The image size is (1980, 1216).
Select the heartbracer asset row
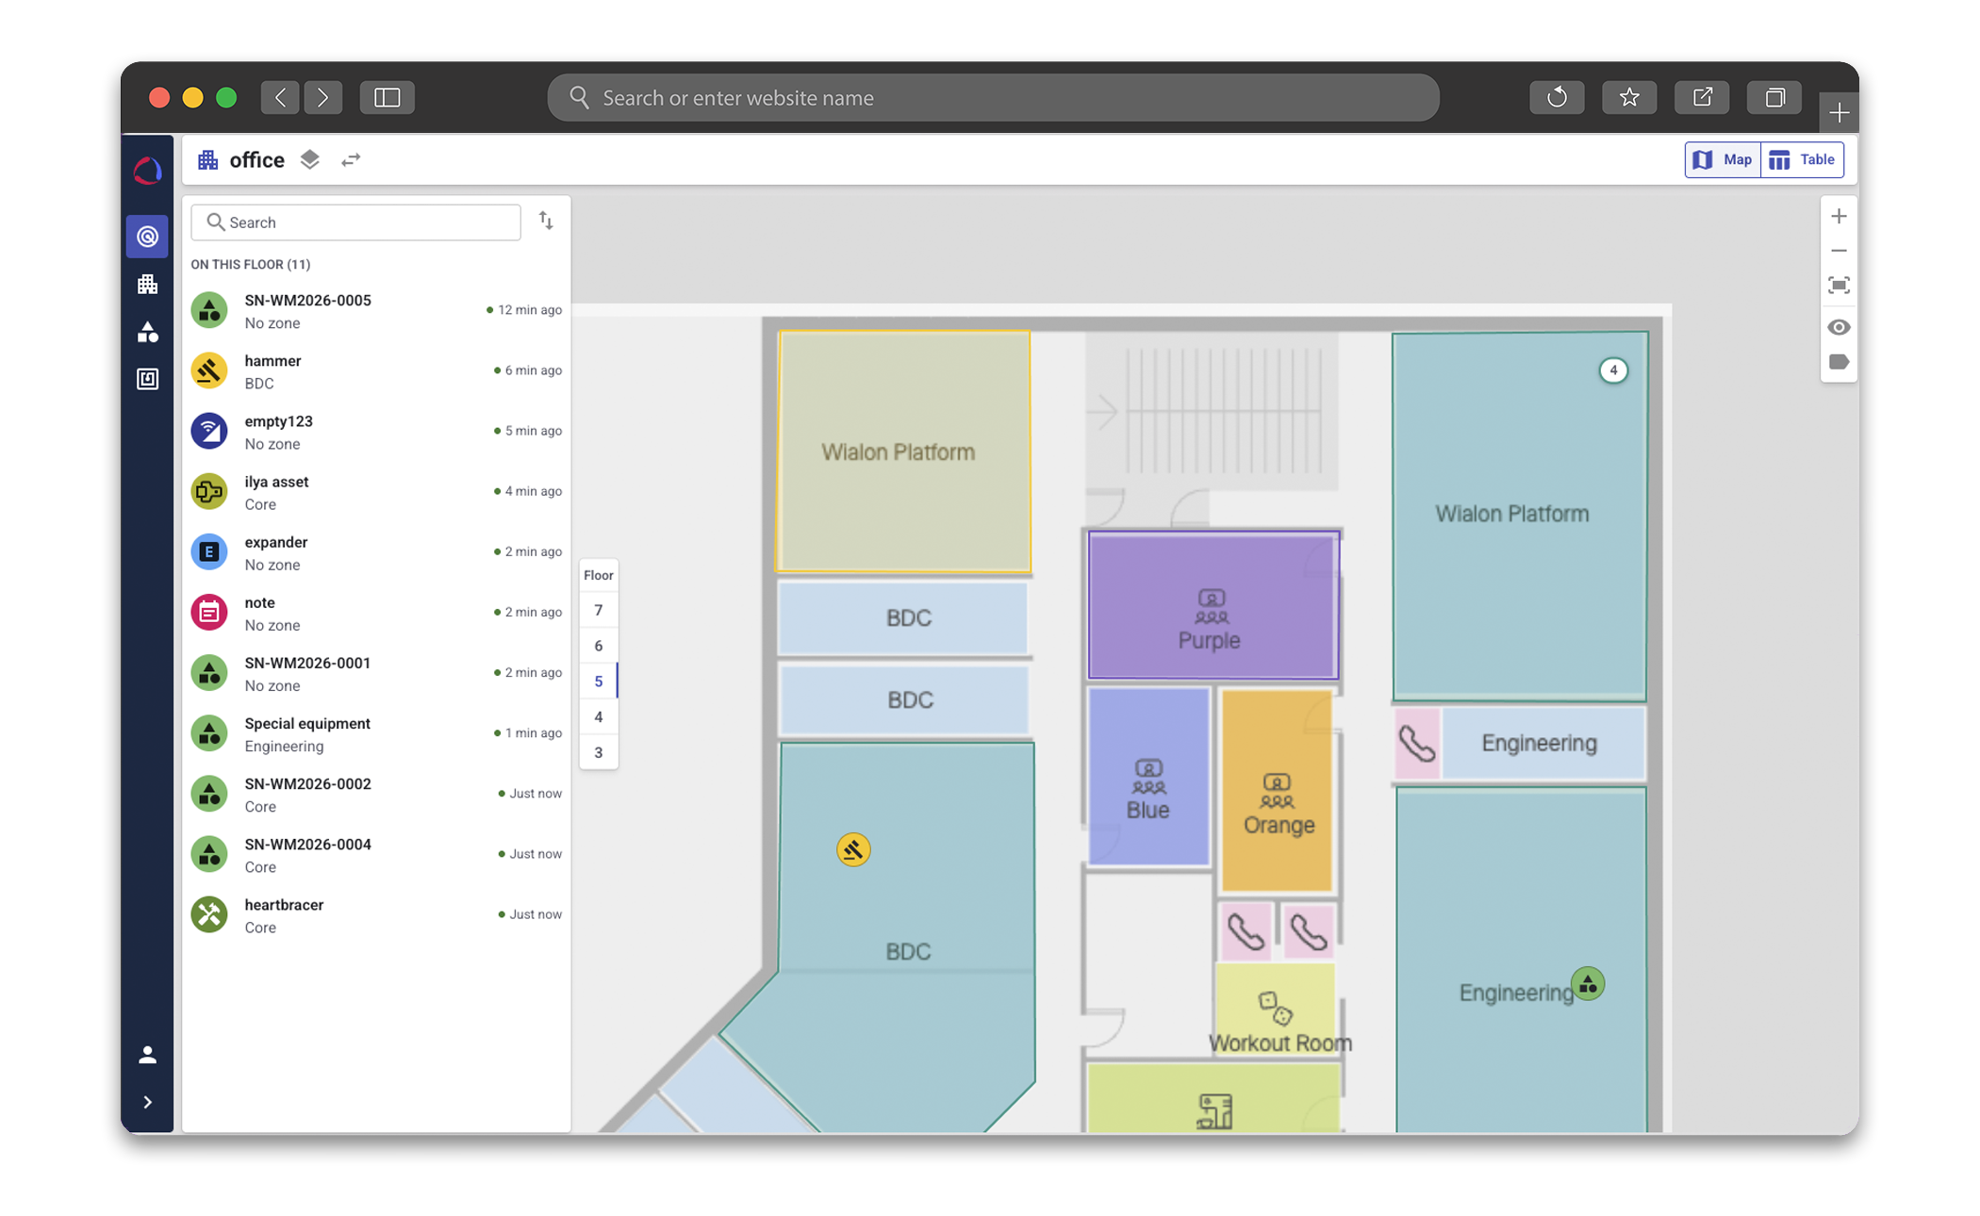click(x=376, y=914)
